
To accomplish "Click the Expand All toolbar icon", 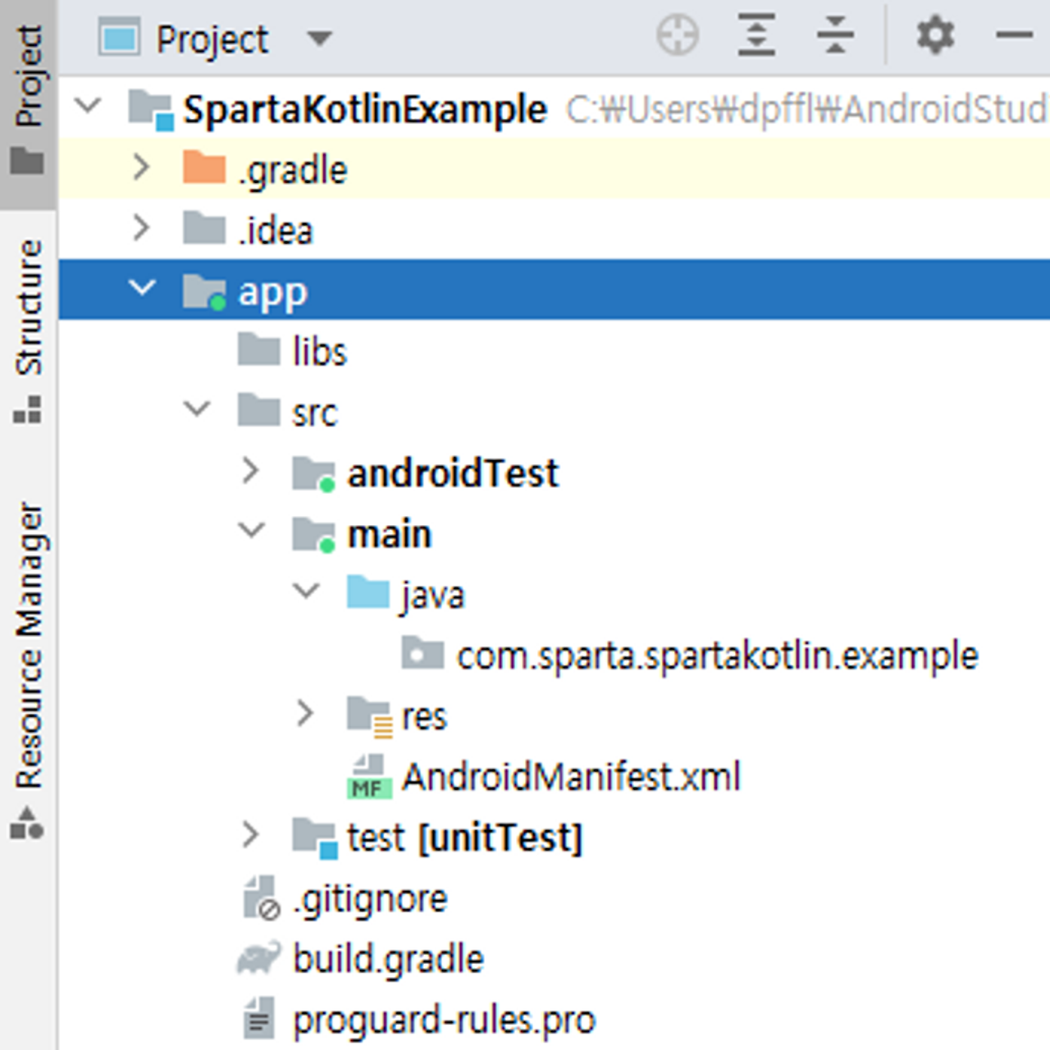I will click(x=756, y=36).
